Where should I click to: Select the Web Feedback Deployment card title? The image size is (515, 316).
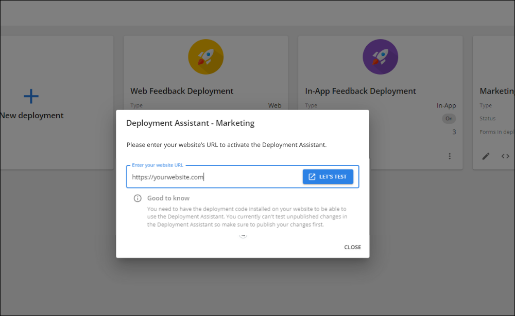[181, 90]
